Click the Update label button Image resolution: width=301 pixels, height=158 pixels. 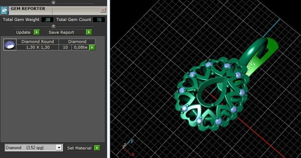tap(23, 32)
